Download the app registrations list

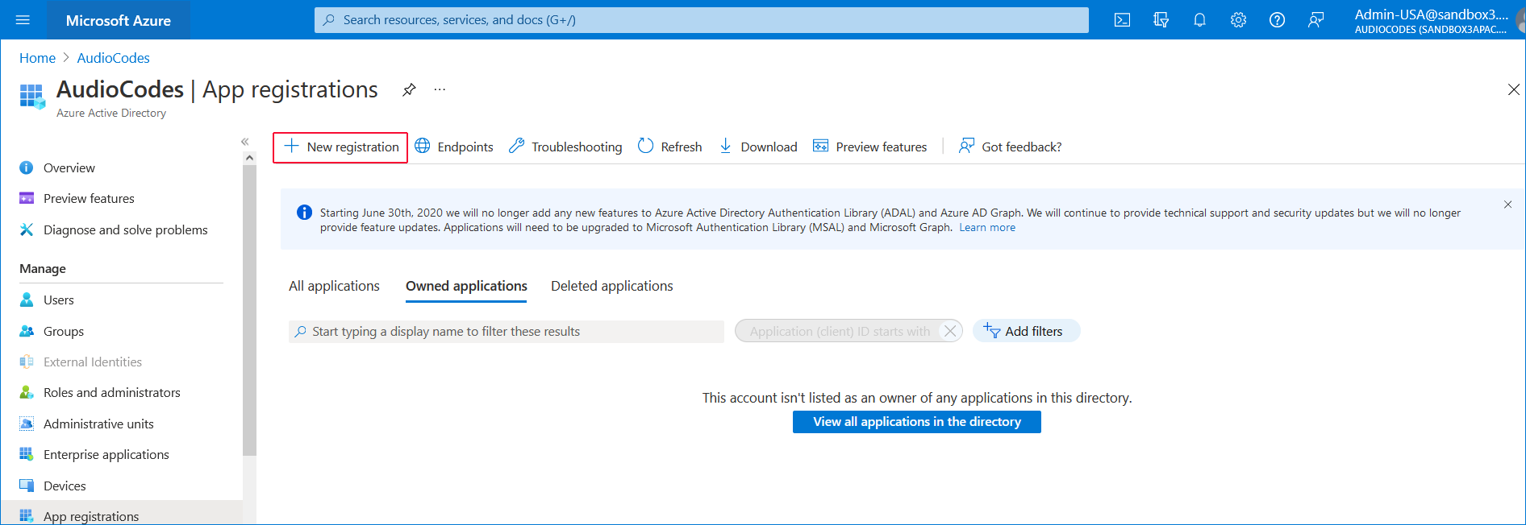coord(757,147)
